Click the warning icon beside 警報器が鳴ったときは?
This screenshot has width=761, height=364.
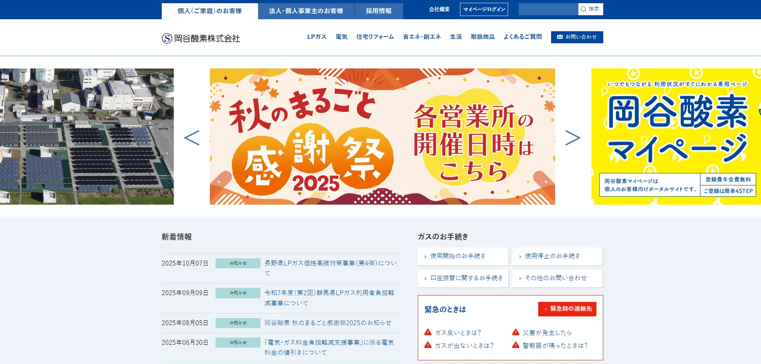516,345
